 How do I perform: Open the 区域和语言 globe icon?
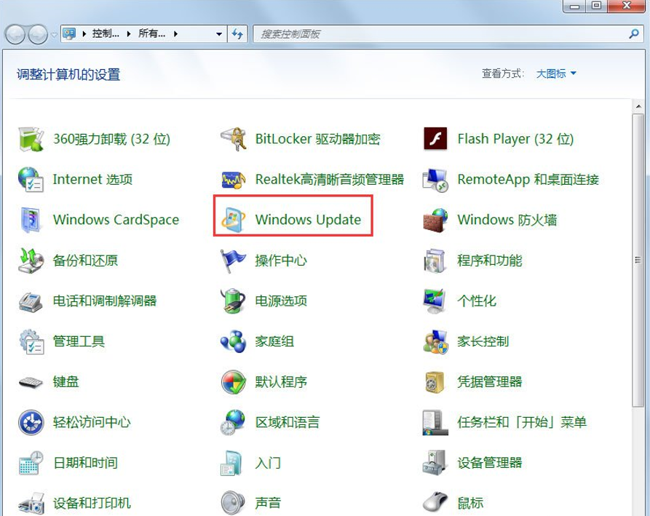[232, 422]
